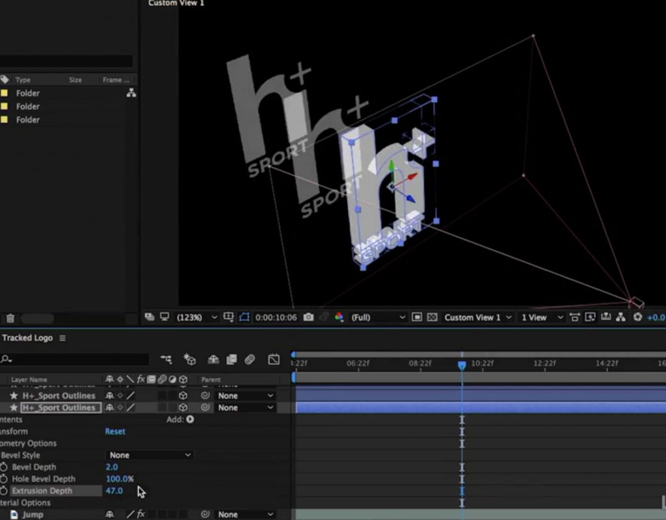Toggle 3D cube switch on highlighted H+_Sport Outlines layer
The image size is (666, 520).
coord(183,408)
